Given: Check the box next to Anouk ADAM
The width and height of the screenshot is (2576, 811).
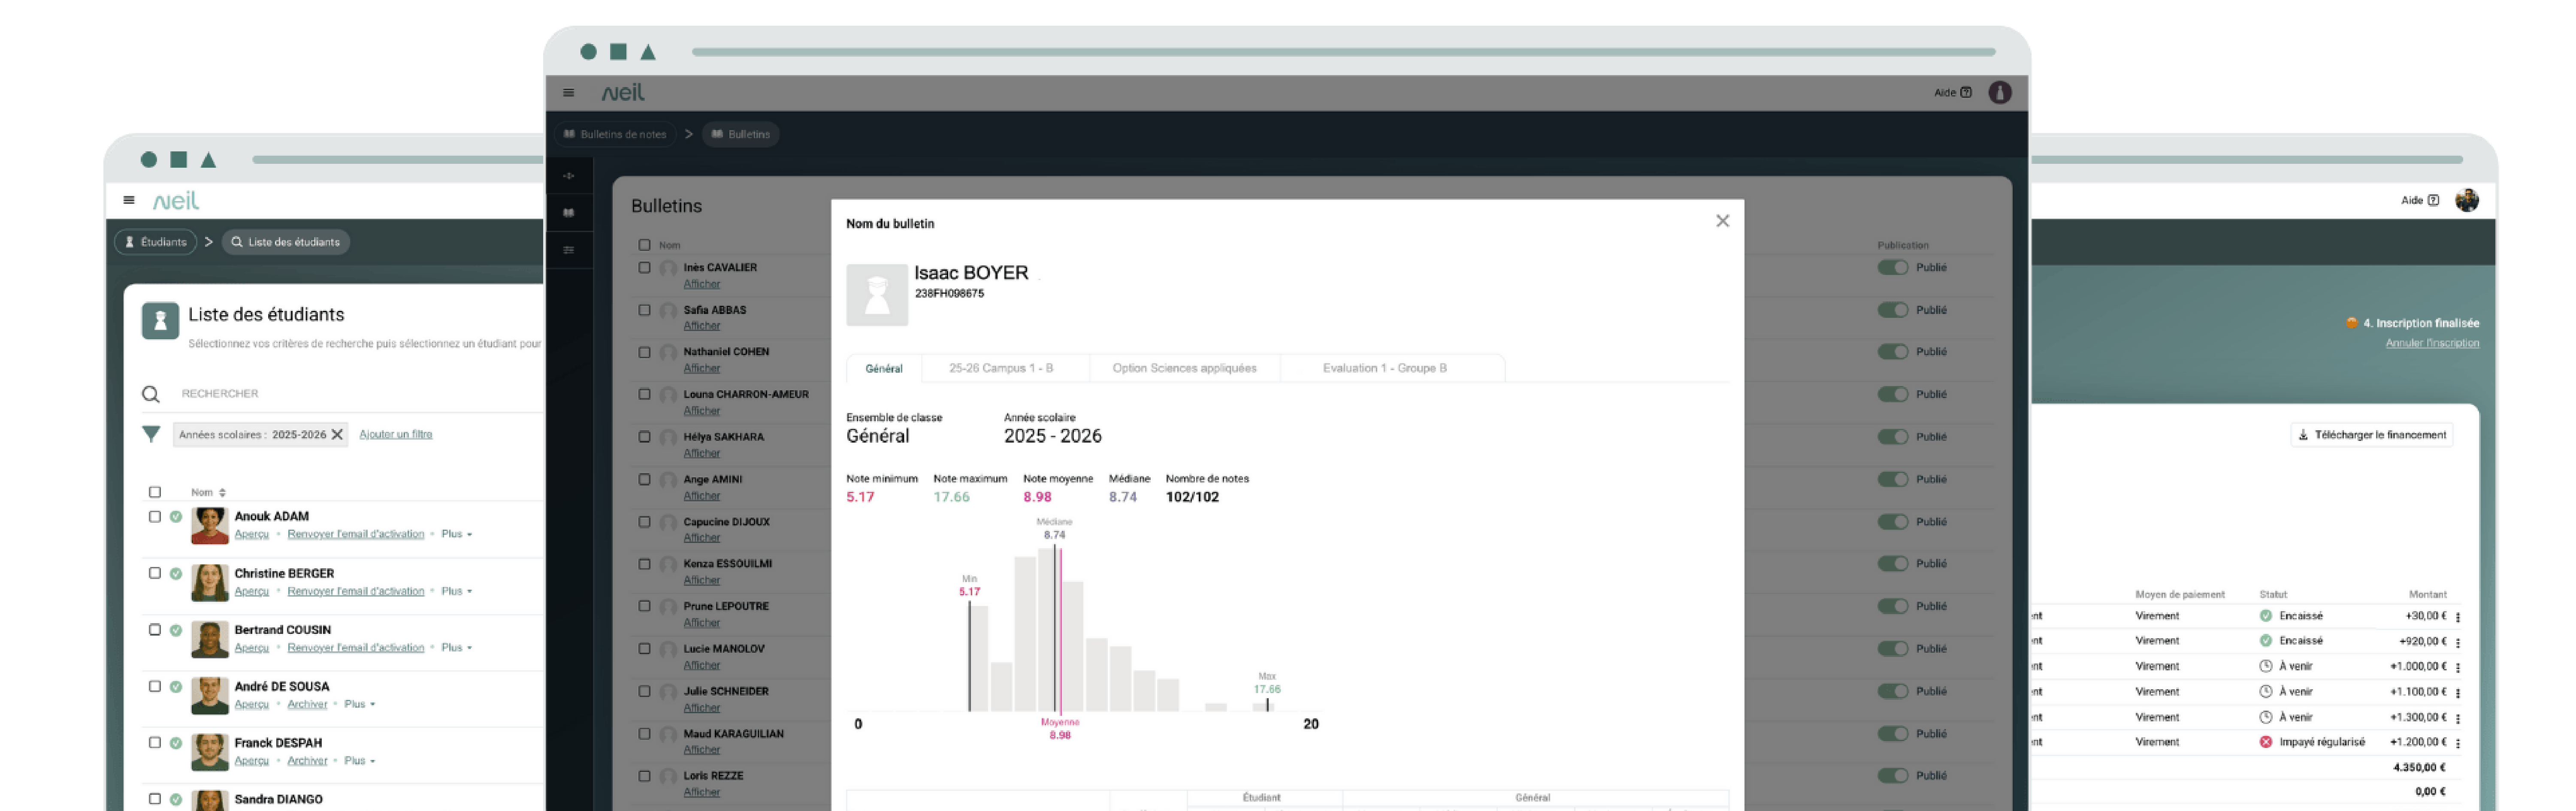Looking at the screenshot, I should (x=155, y=517).
